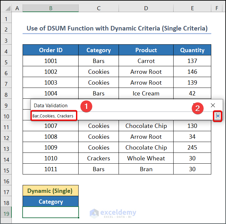Click Cookies category cell in row 6
The height and width of the screenshot is (224, 226).
coord(99,72)
